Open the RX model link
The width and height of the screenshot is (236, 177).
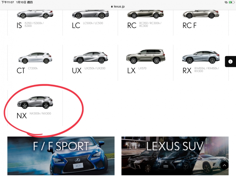coord(201,63)
